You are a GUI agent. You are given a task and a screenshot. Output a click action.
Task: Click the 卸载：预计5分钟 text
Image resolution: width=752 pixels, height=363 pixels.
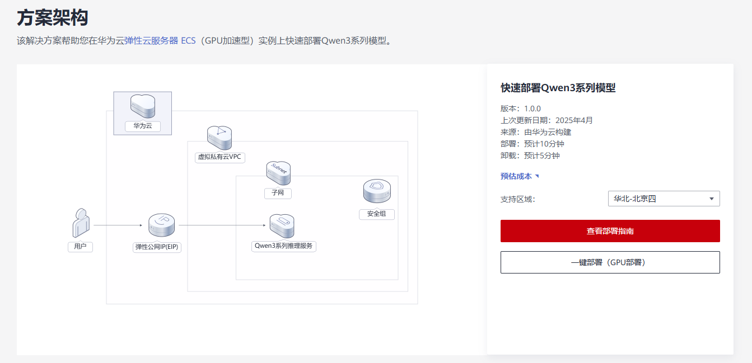(x=530, y=155)
